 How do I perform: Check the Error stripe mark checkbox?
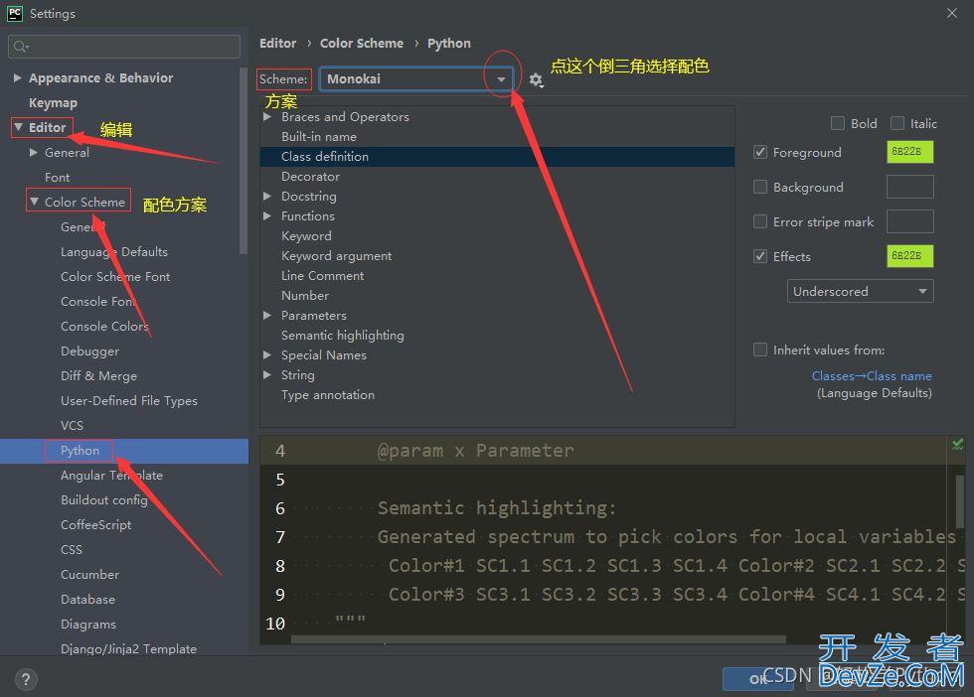point(759,221)
